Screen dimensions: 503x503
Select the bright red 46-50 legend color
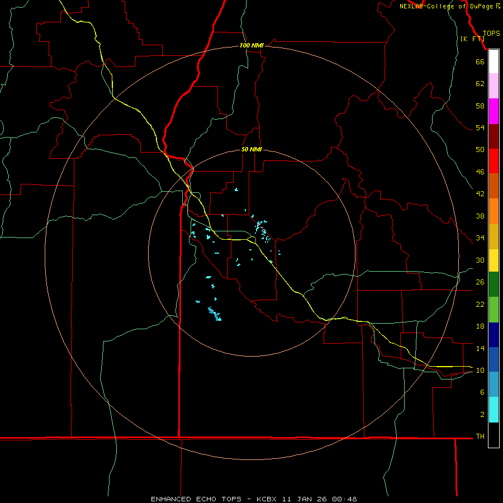pos(493,161)
